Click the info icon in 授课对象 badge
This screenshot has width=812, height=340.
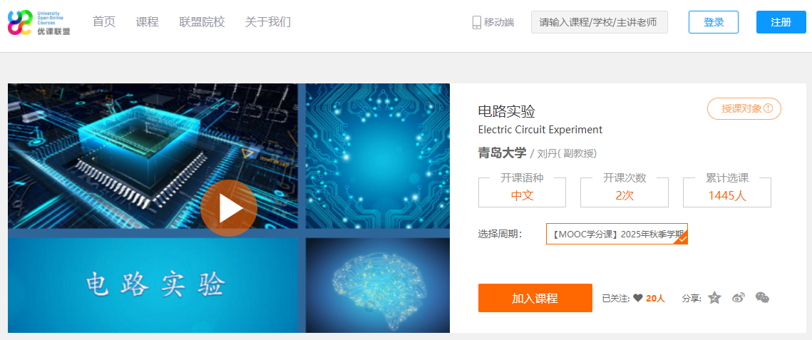[769, 108]
